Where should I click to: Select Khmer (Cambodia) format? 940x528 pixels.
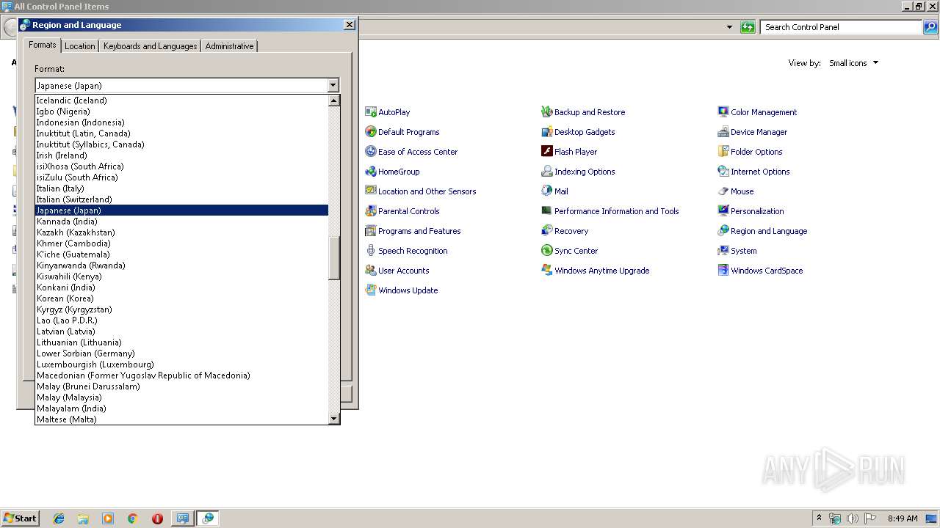click(x=182, y=243)
